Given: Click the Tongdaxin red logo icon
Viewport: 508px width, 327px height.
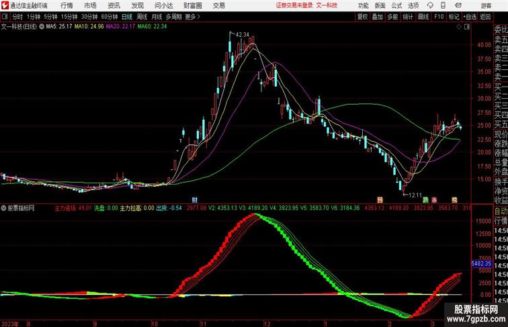Looking at the screenshot, I should coord(5,5).
